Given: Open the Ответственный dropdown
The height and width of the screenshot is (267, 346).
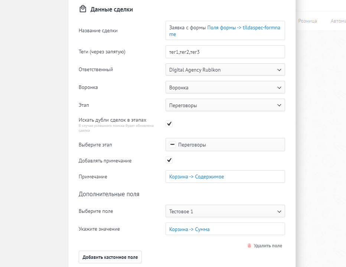Looking at the screenshot, I should click(x=225, y=70).
